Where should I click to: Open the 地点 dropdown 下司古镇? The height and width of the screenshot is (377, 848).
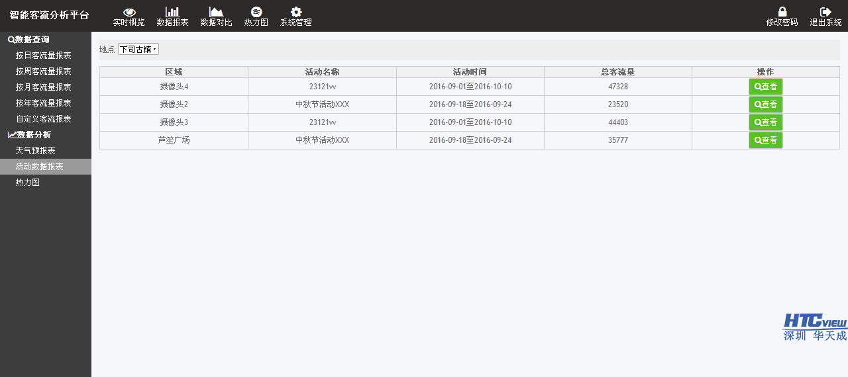pos(138,50)
